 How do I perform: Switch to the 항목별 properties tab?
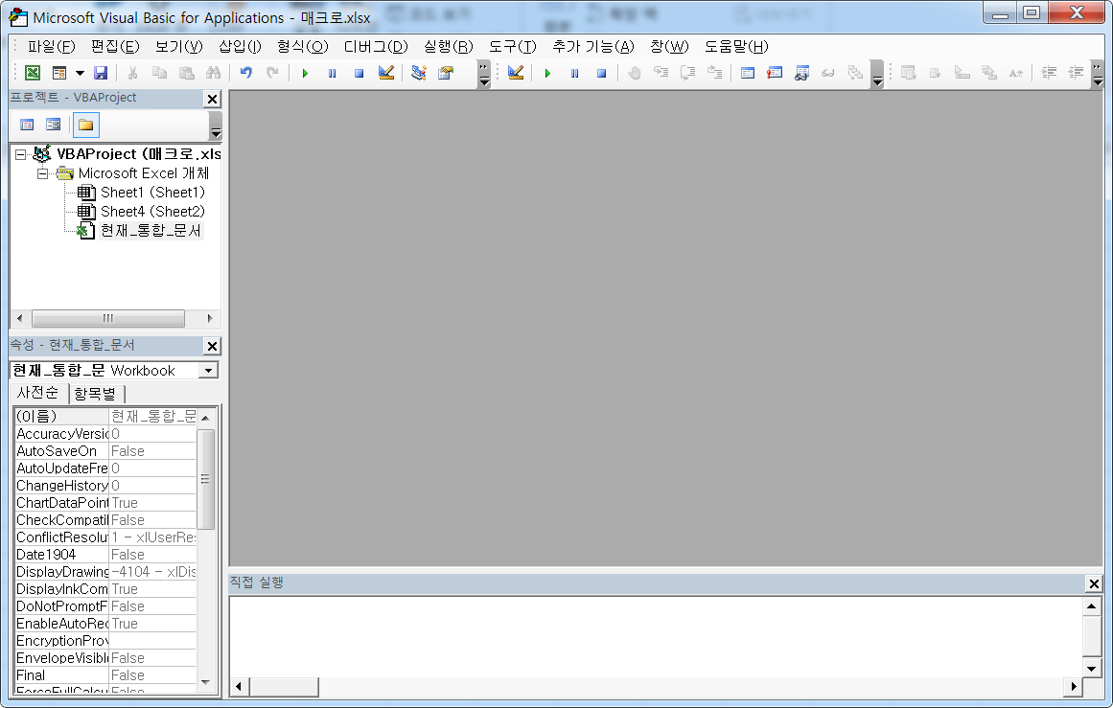click(96, 393)
